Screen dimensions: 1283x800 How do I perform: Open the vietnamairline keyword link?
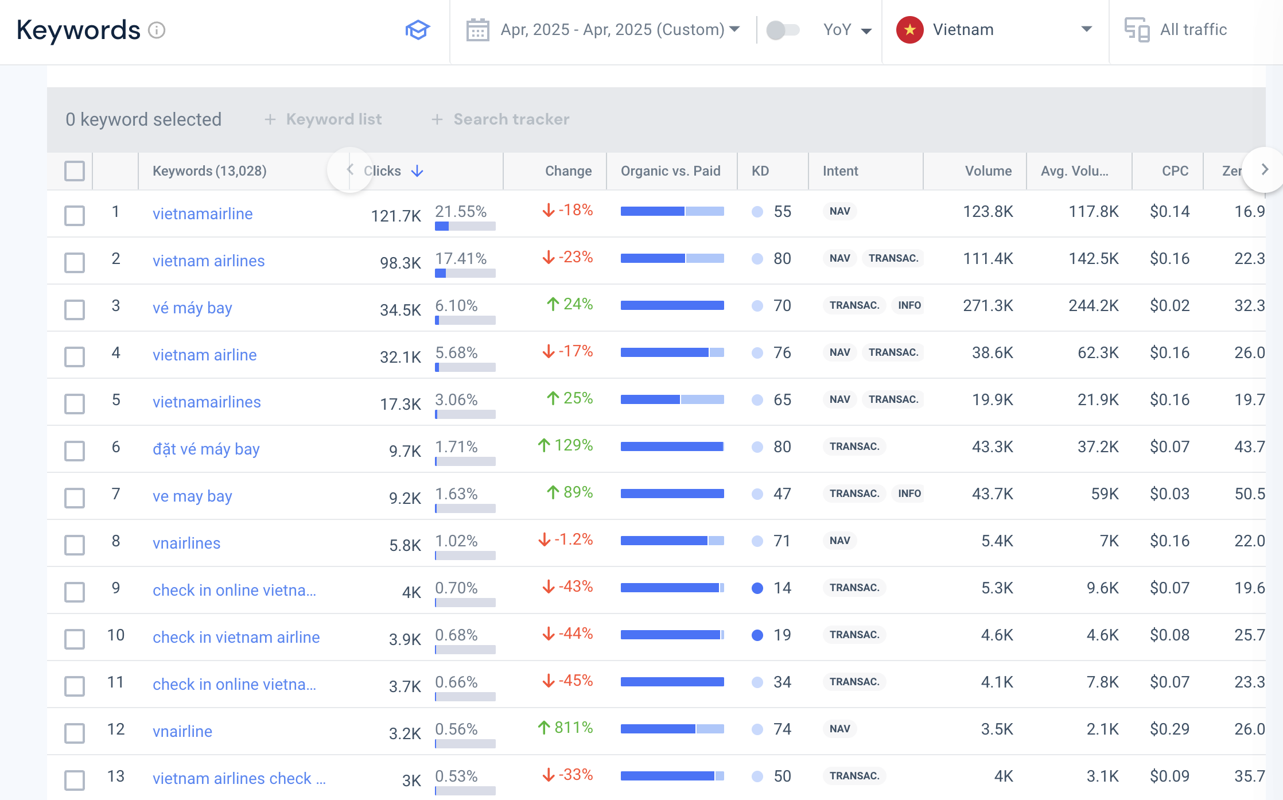coord(203,213)
